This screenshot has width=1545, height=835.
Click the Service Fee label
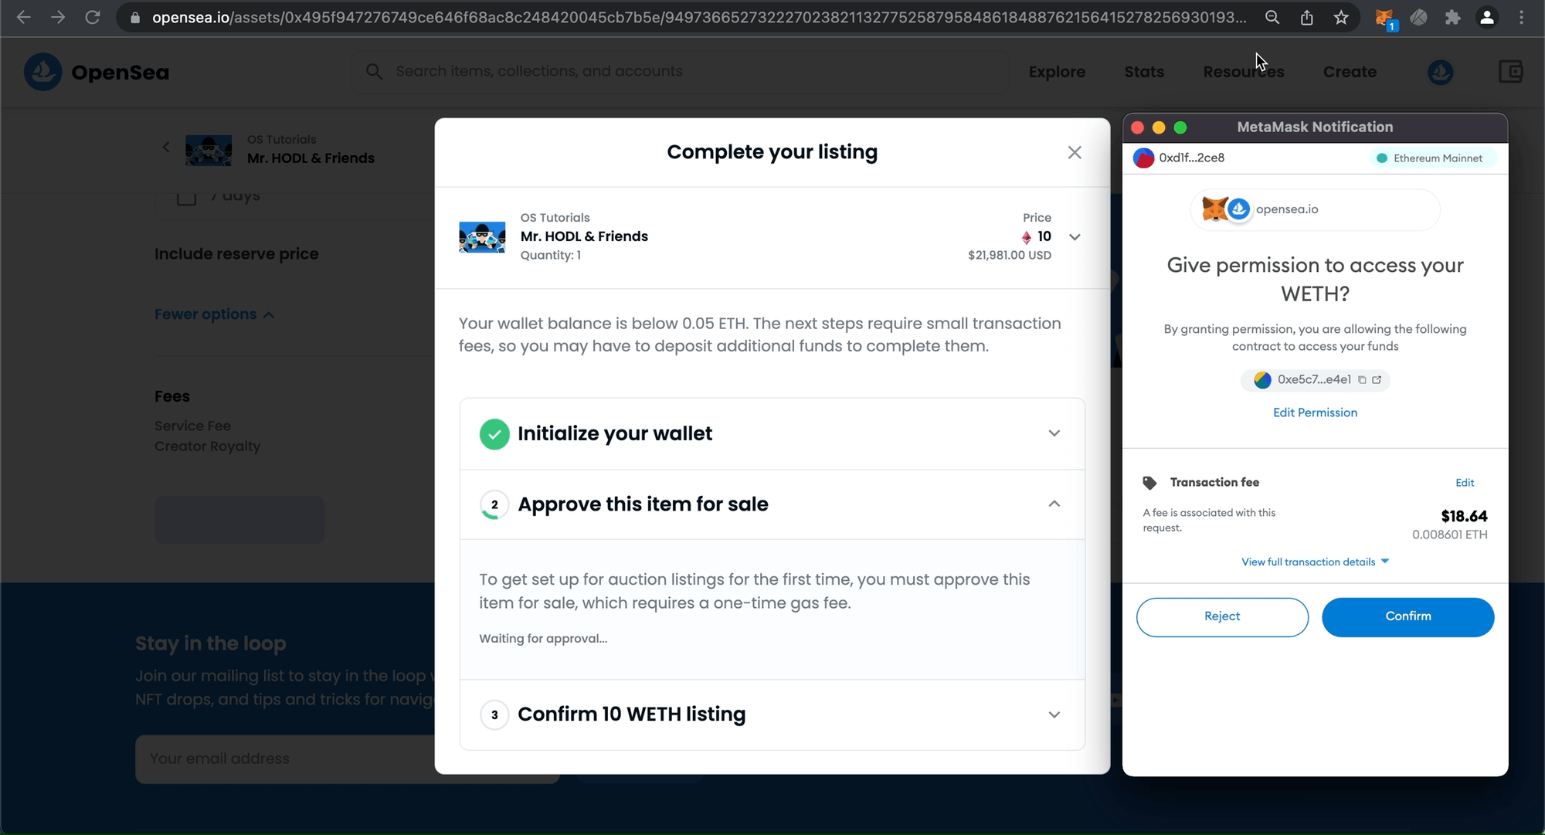pos(192,426)
